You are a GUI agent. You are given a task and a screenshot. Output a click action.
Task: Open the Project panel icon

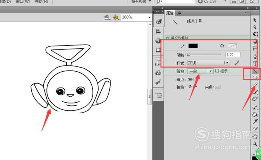(x=158, y=95)
